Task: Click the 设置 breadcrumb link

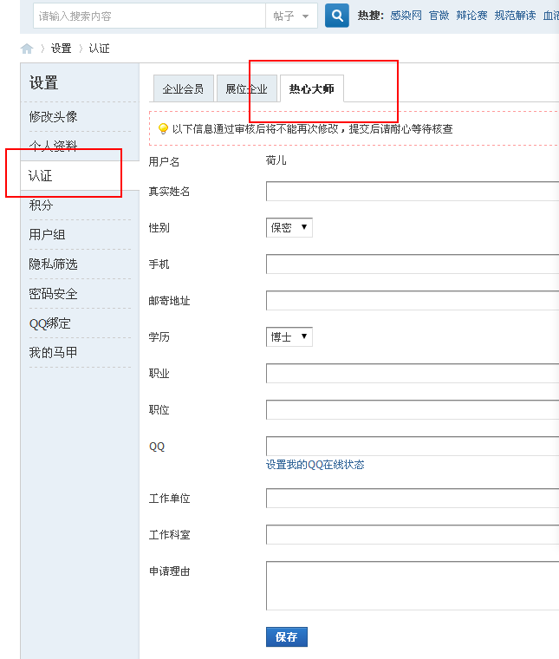Action: point(61,49)
